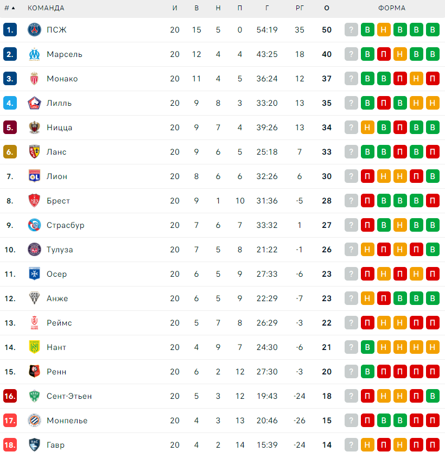The image size is (445, 458).
Task: Click the ФОРМА column header
Action: click(x=392, y=8)
